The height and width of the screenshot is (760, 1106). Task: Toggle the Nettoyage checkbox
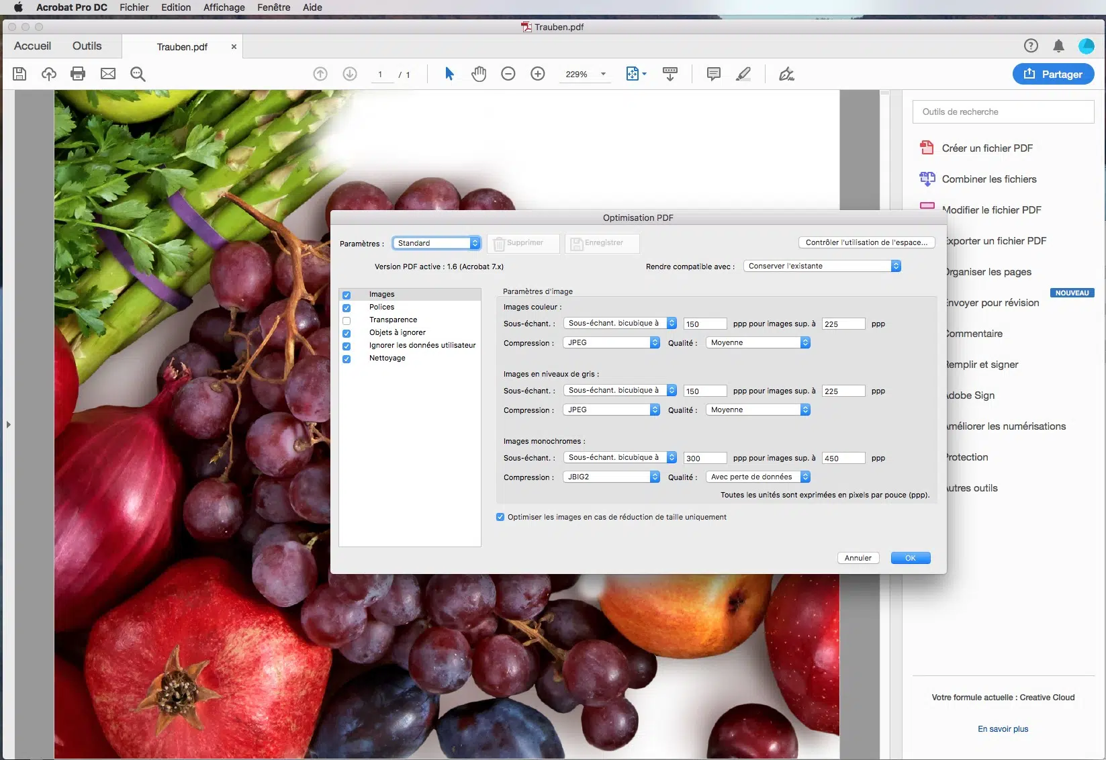pos(347,359)
